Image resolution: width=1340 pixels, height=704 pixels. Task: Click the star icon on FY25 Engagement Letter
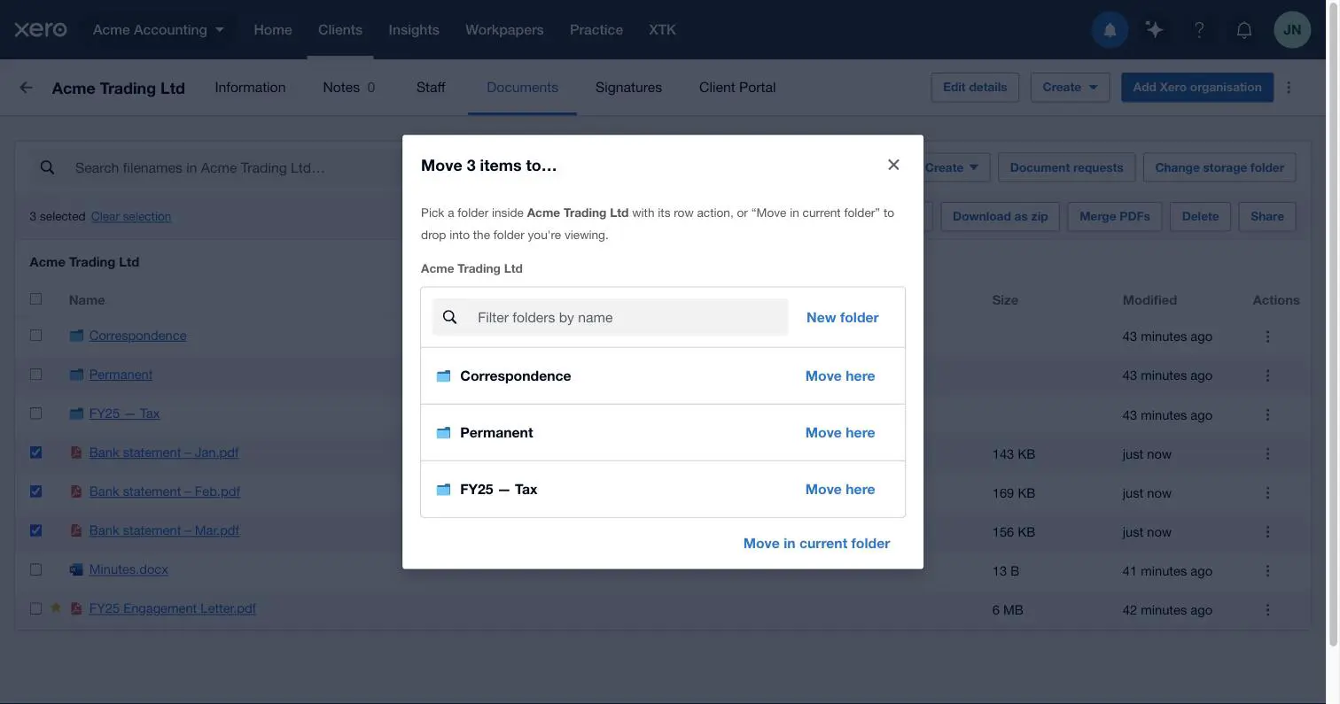[56, 608]
